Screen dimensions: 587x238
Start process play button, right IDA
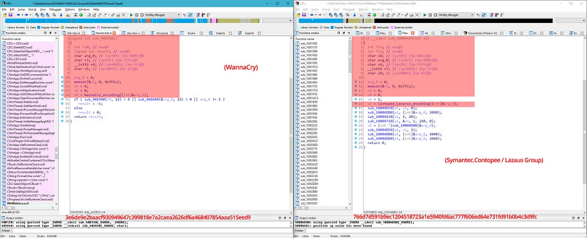point(425,15)
